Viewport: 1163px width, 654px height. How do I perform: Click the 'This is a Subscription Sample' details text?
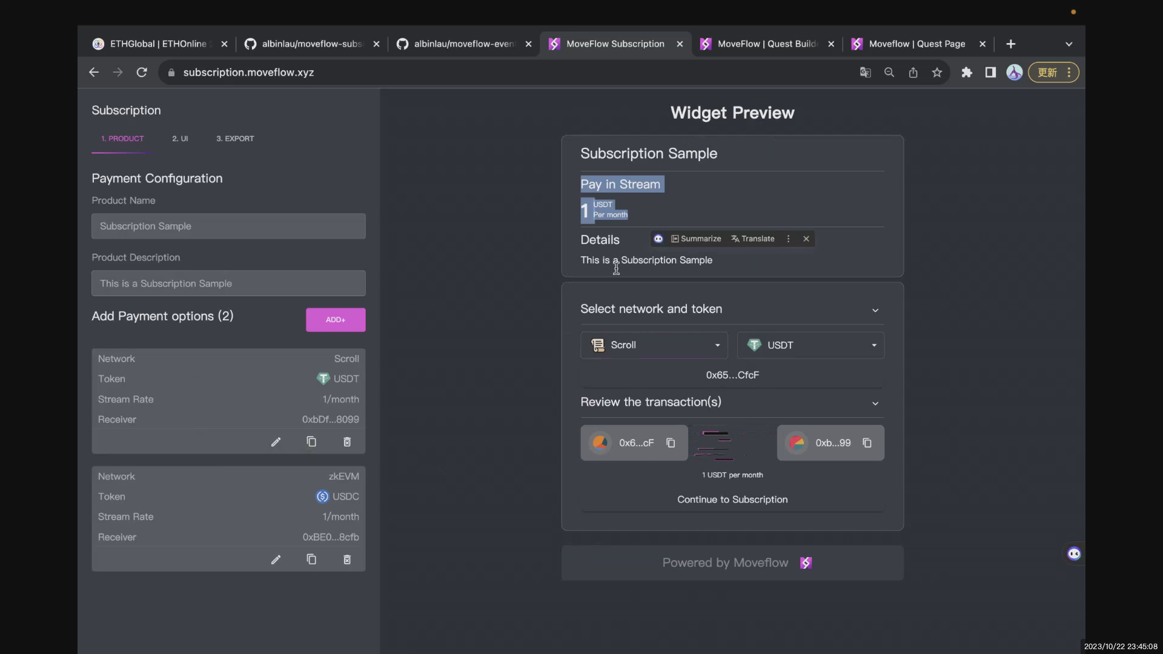[646, 260]
